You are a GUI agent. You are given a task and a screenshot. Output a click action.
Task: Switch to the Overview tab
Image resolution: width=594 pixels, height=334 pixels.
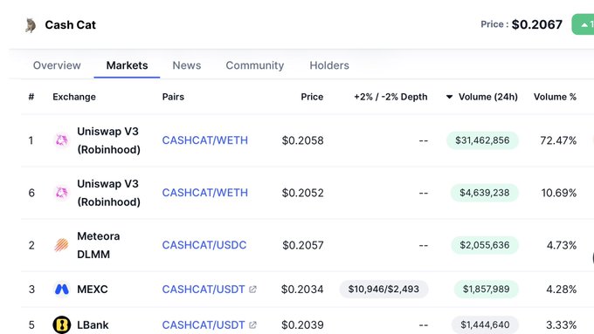coord(57,65)
